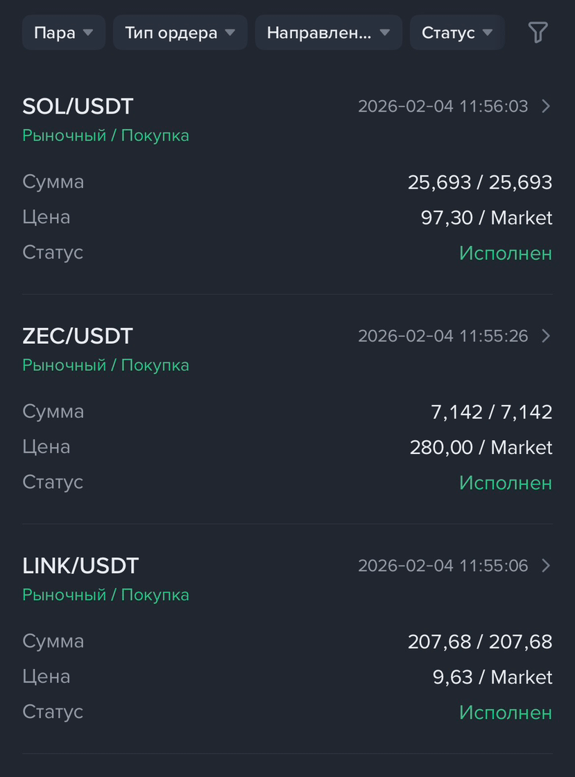Expand the Тип ордера dropdown
The width and height of the screenshot is (575, 777).
pyautogui.click(x=180, y=33)
